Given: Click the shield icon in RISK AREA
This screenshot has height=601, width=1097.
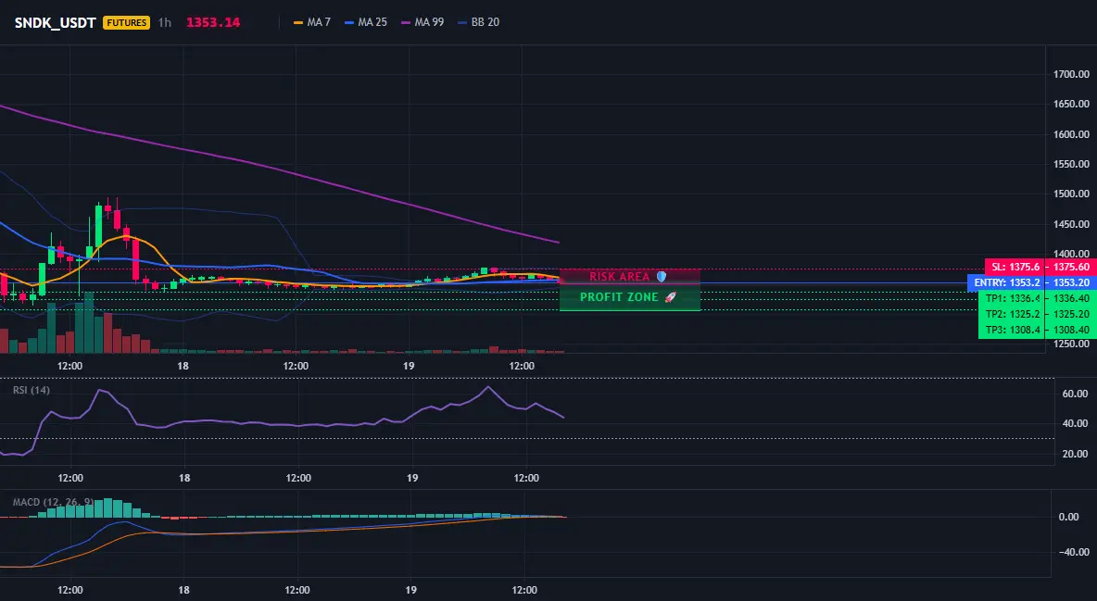Looking at the screenshot, I should coord(662,276).
